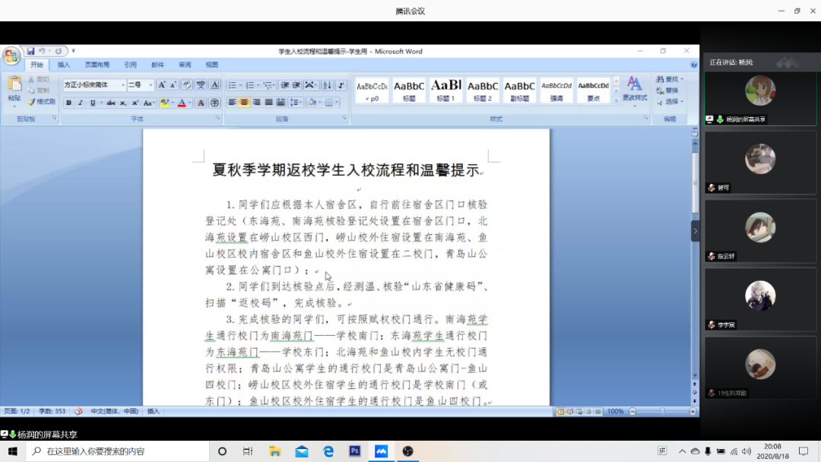Click the bullet list icon

pos(232,85)
